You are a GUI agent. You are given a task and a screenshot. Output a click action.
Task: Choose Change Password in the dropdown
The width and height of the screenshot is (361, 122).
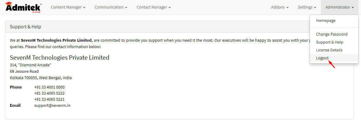point(332,34)
